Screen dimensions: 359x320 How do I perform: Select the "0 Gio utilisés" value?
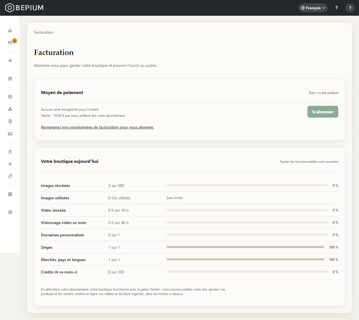pyautogui.click(x=119, y=198)
